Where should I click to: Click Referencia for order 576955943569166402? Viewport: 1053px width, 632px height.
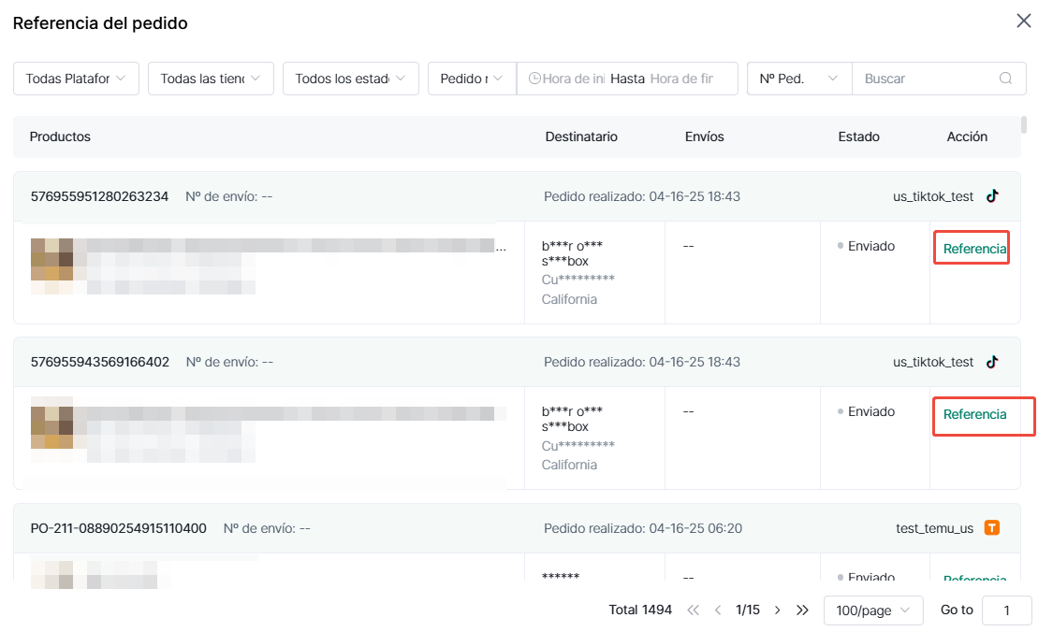click(974, 414)
